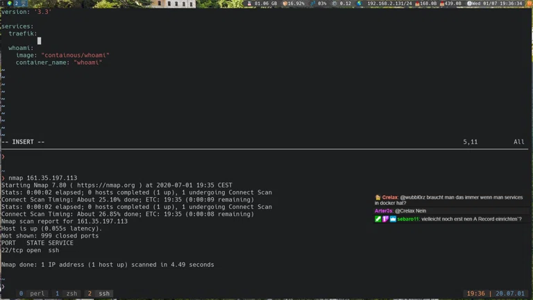Click the whoami: service line
533x300 pixels.
pyautogui.click(x=21, y=48)
